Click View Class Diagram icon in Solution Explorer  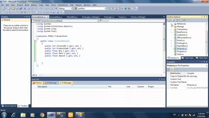184,20
